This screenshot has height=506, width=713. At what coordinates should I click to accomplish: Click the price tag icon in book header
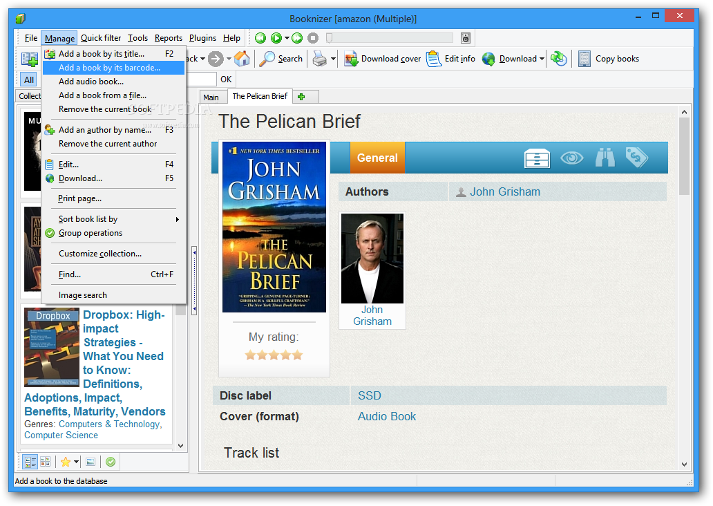pos(636,158)
